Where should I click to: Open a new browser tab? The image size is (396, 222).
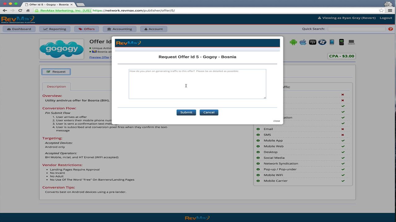point(80,5)
